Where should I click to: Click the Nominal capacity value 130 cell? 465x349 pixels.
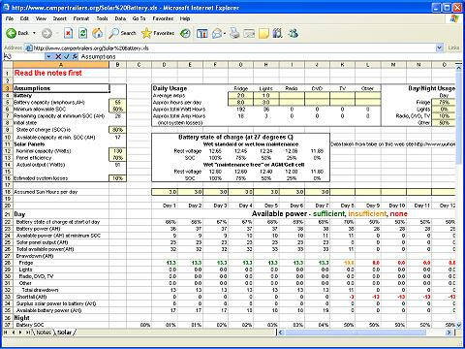point(117,151)
